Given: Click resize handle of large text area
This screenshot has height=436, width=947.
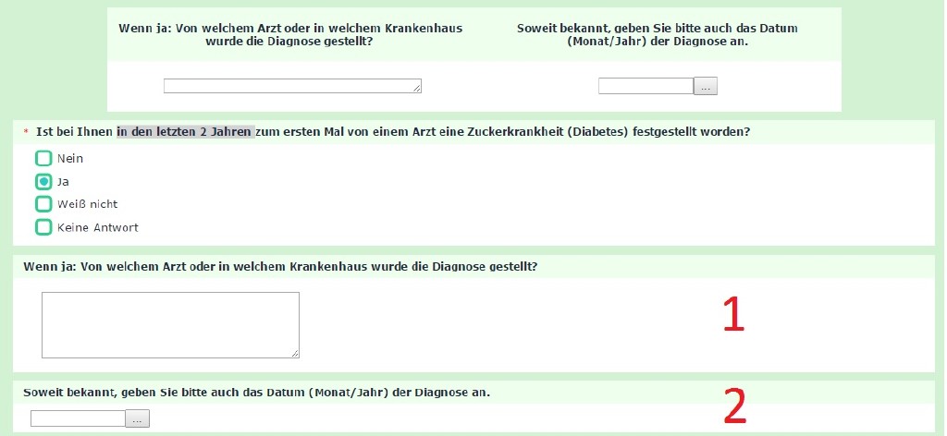Looking at the screenshot, I should tap(295, 353).
